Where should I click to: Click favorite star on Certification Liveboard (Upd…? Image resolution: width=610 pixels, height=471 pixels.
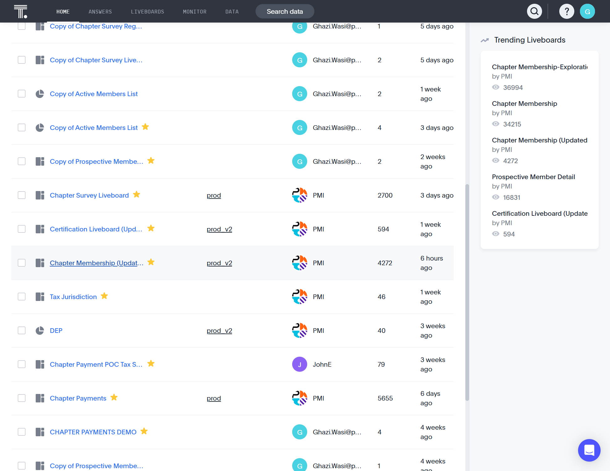coord(151,228)
